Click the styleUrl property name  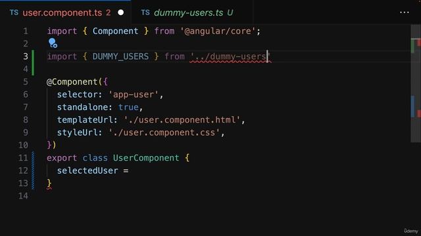pyautogui.click(x=78, y=132)
